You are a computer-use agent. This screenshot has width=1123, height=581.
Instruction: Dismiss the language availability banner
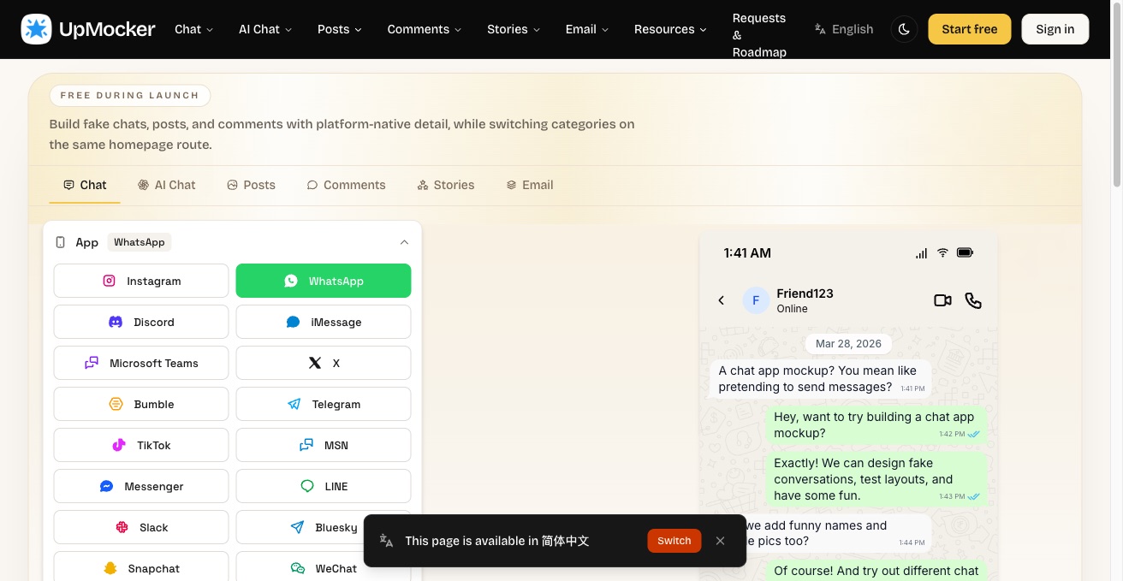pos(720,541)
